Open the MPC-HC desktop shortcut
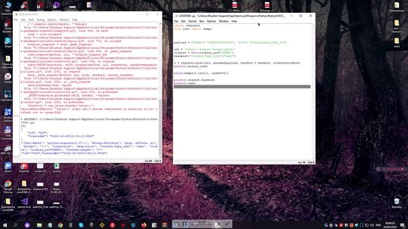Screen dimensions: 408x229 click(8, 150)
